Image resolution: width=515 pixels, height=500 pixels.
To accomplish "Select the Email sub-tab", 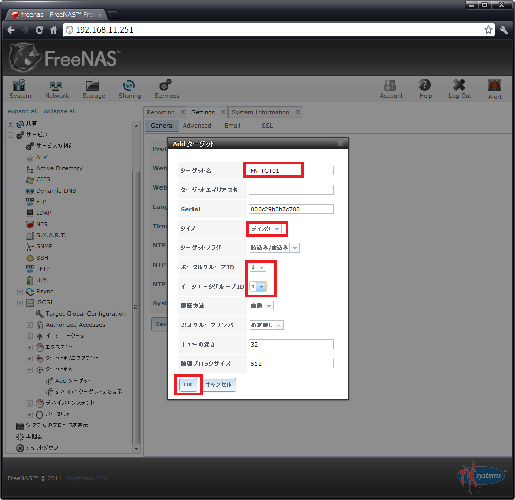I will point(232,126).
